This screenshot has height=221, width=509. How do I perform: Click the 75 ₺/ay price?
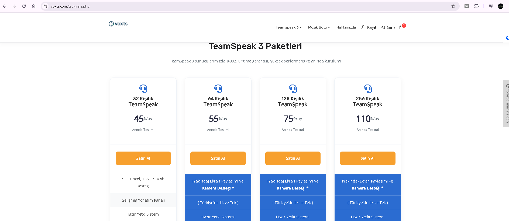[x=293, y=118]
